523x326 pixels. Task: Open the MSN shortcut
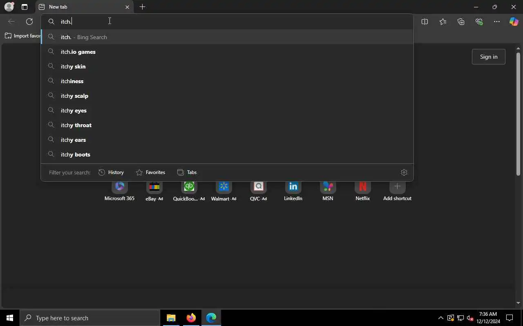[328, 191]
